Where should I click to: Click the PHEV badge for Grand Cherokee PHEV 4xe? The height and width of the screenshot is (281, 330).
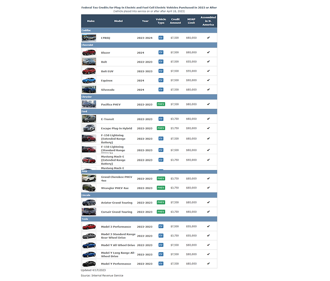click(161, 178)
